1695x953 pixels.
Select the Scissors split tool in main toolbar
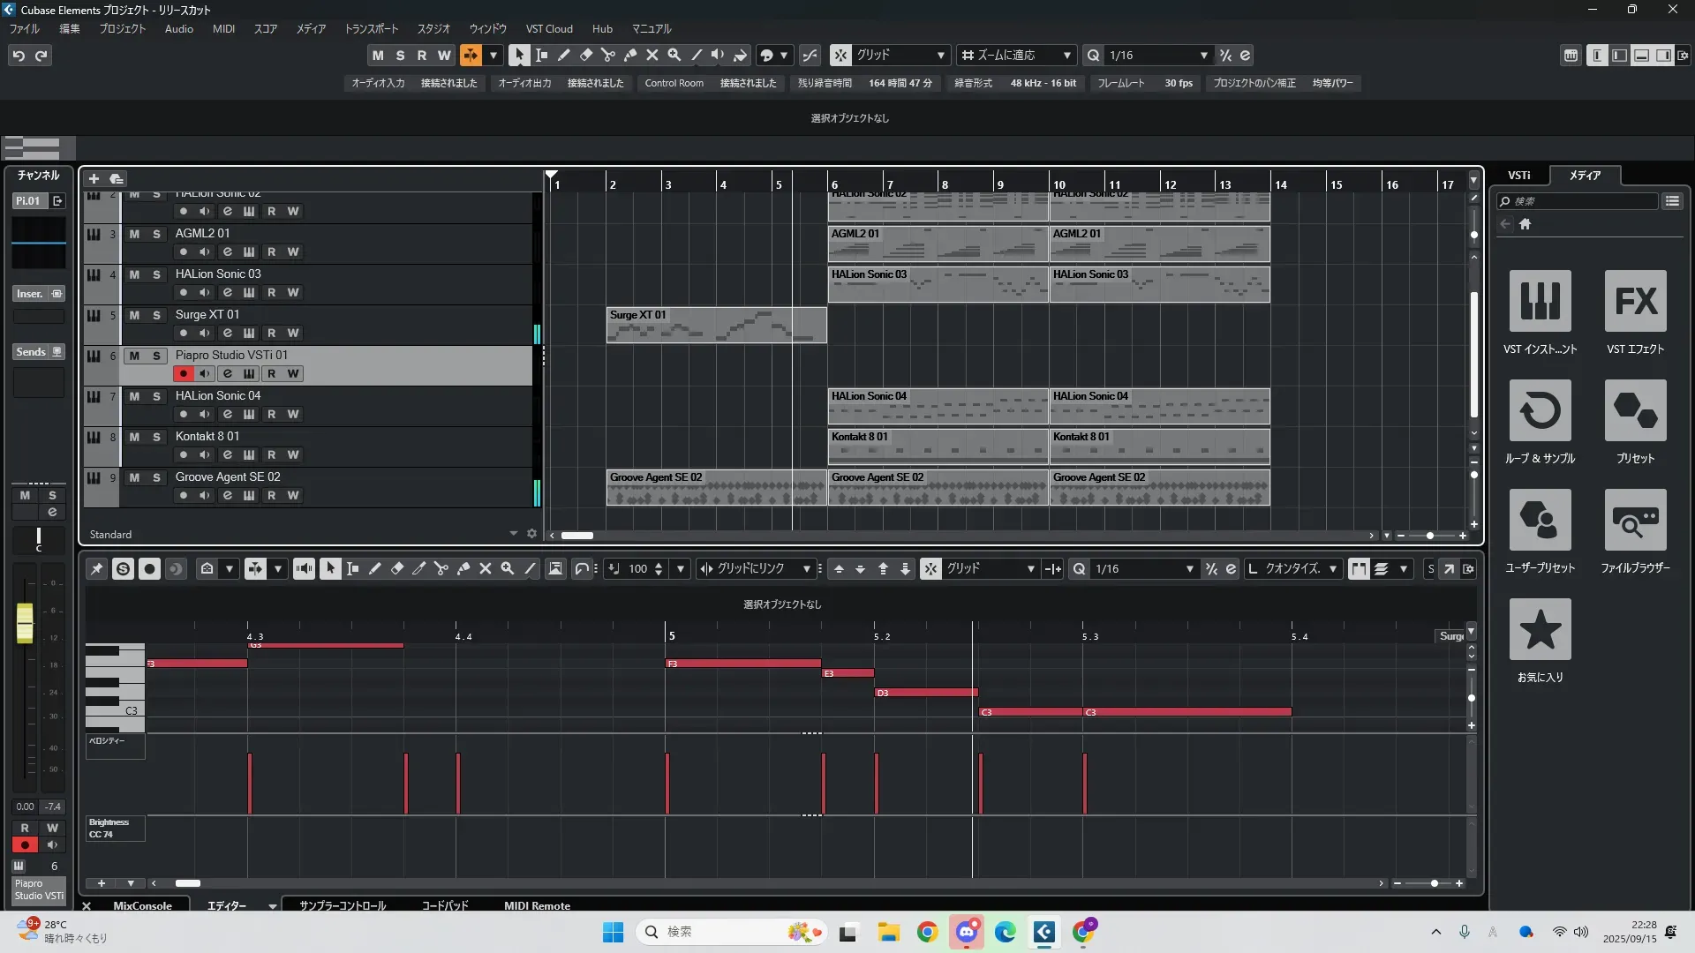click(x=607, y=55)
